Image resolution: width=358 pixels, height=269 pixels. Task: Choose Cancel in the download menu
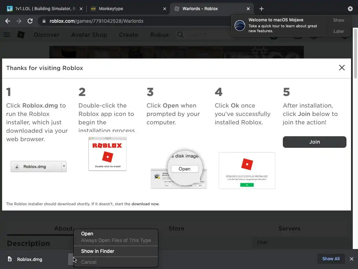coord(116,262)
